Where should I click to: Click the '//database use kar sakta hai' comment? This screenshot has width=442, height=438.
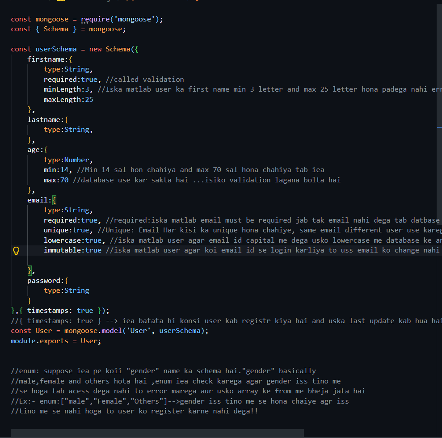pyautogui.click(x=206, y=180)
